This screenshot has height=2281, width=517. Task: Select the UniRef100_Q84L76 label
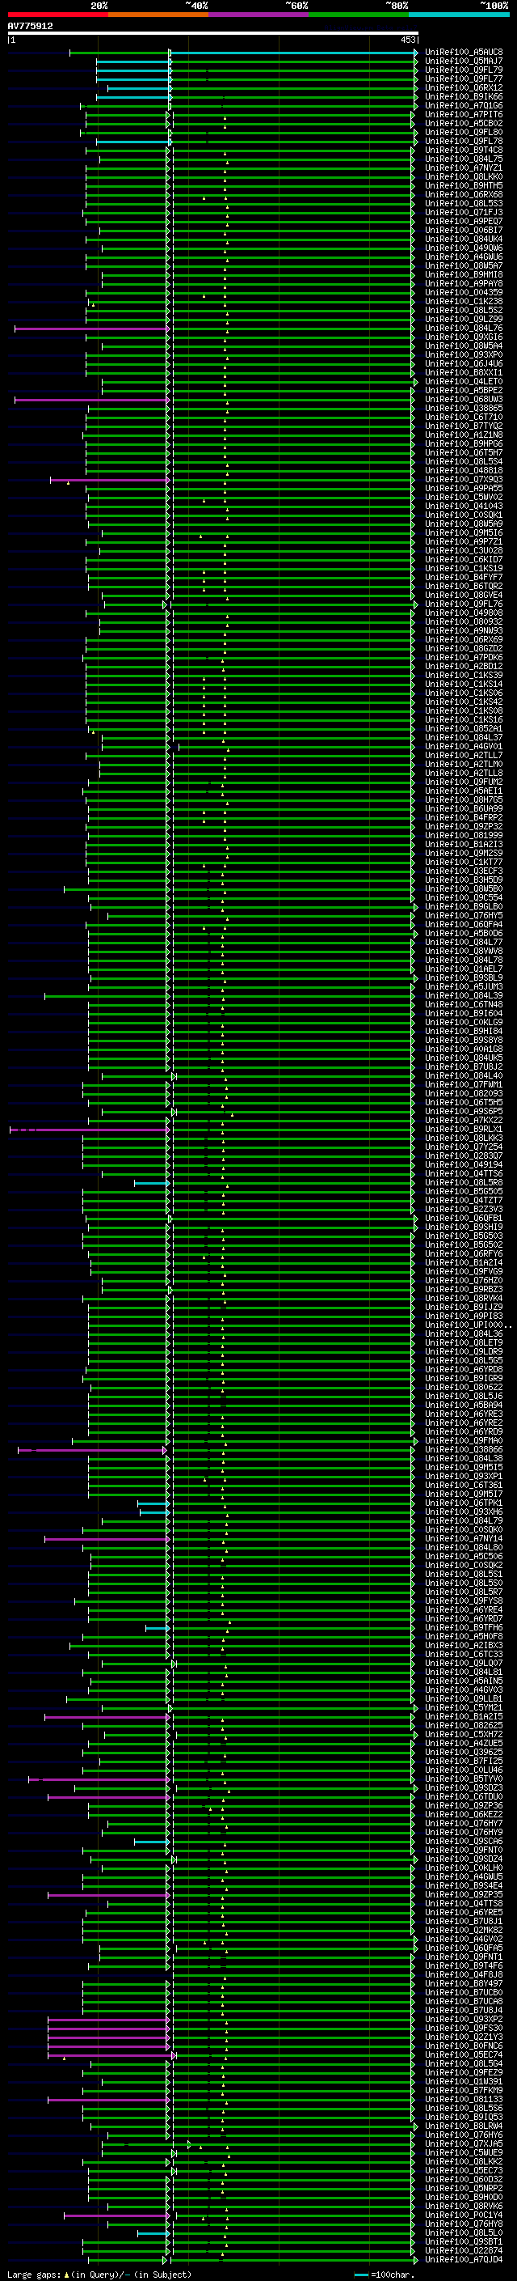coord(463,328)
